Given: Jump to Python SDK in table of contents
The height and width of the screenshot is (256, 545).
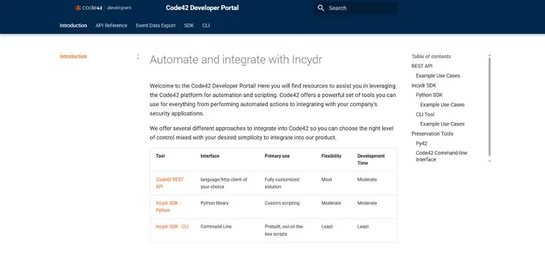Looking at the screenshot, I should point(429,95).
